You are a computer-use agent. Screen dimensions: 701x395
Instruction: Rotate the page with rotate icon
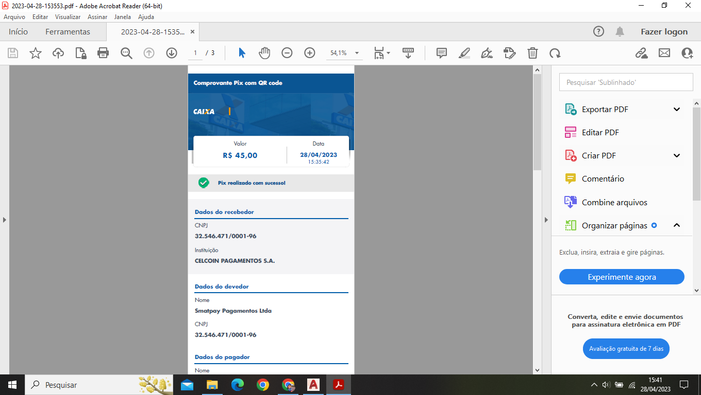555,53
